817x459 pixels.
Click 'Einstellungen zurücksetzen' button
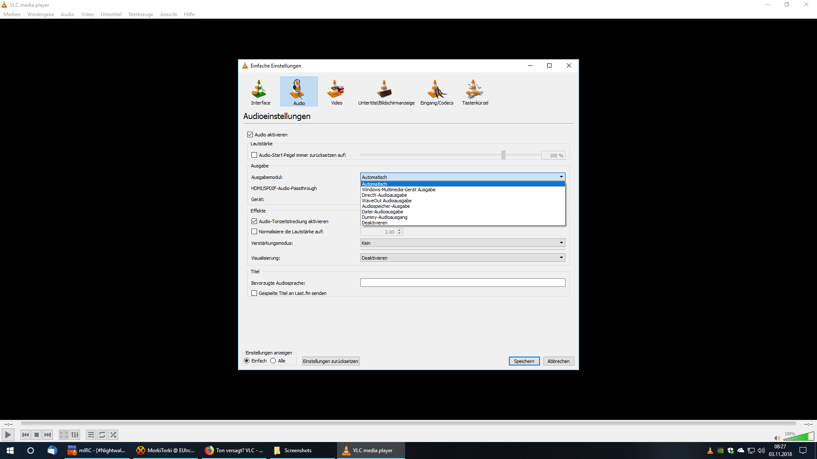331,361
